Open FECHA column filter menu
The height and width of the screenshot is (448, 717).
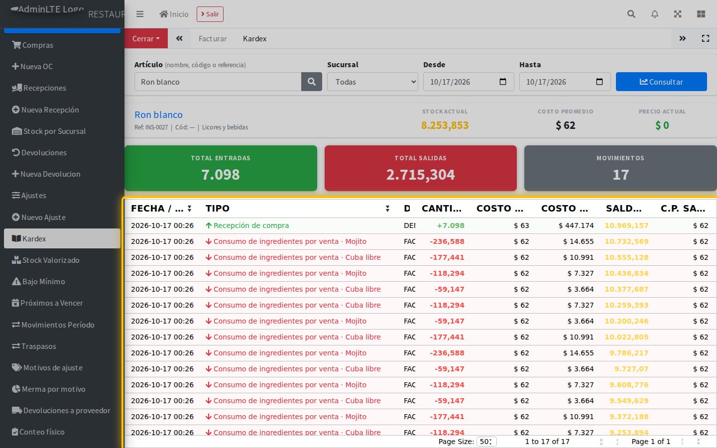tap(189, 209)
